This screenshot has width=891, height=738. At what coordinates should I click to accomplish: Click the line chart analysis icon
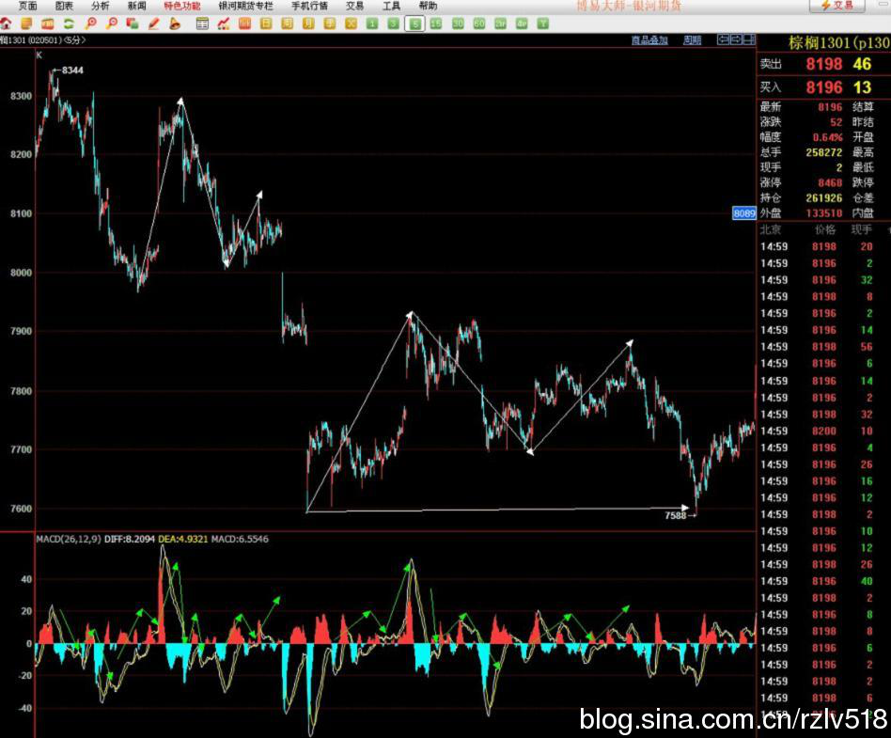pyautogui.click(x=224, y=24)
